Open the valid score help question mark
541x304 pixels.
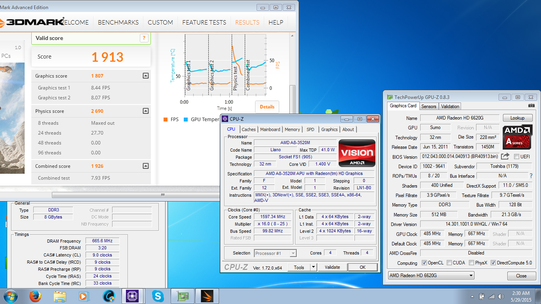(144, 38)
